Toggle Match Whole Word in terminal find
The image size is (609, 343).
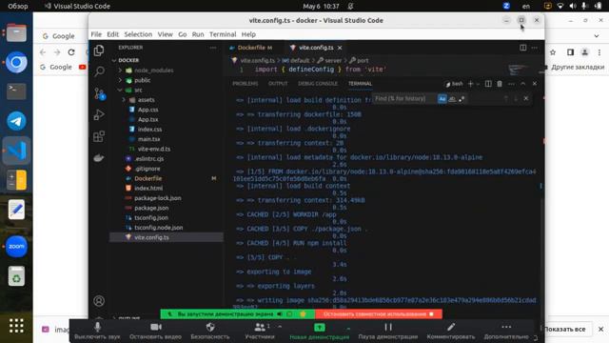(x=452, y=99)
